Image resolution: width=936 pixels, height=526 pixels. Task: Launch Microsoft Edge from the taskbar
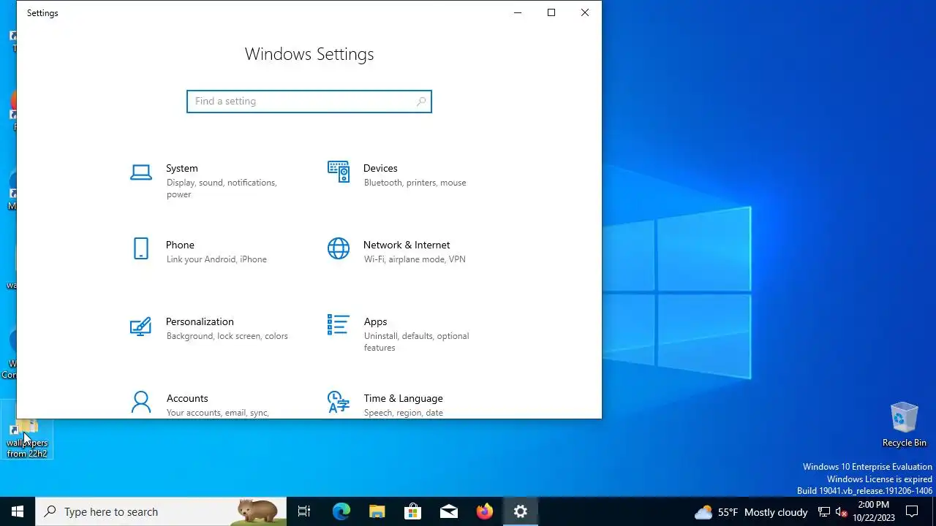341,511
